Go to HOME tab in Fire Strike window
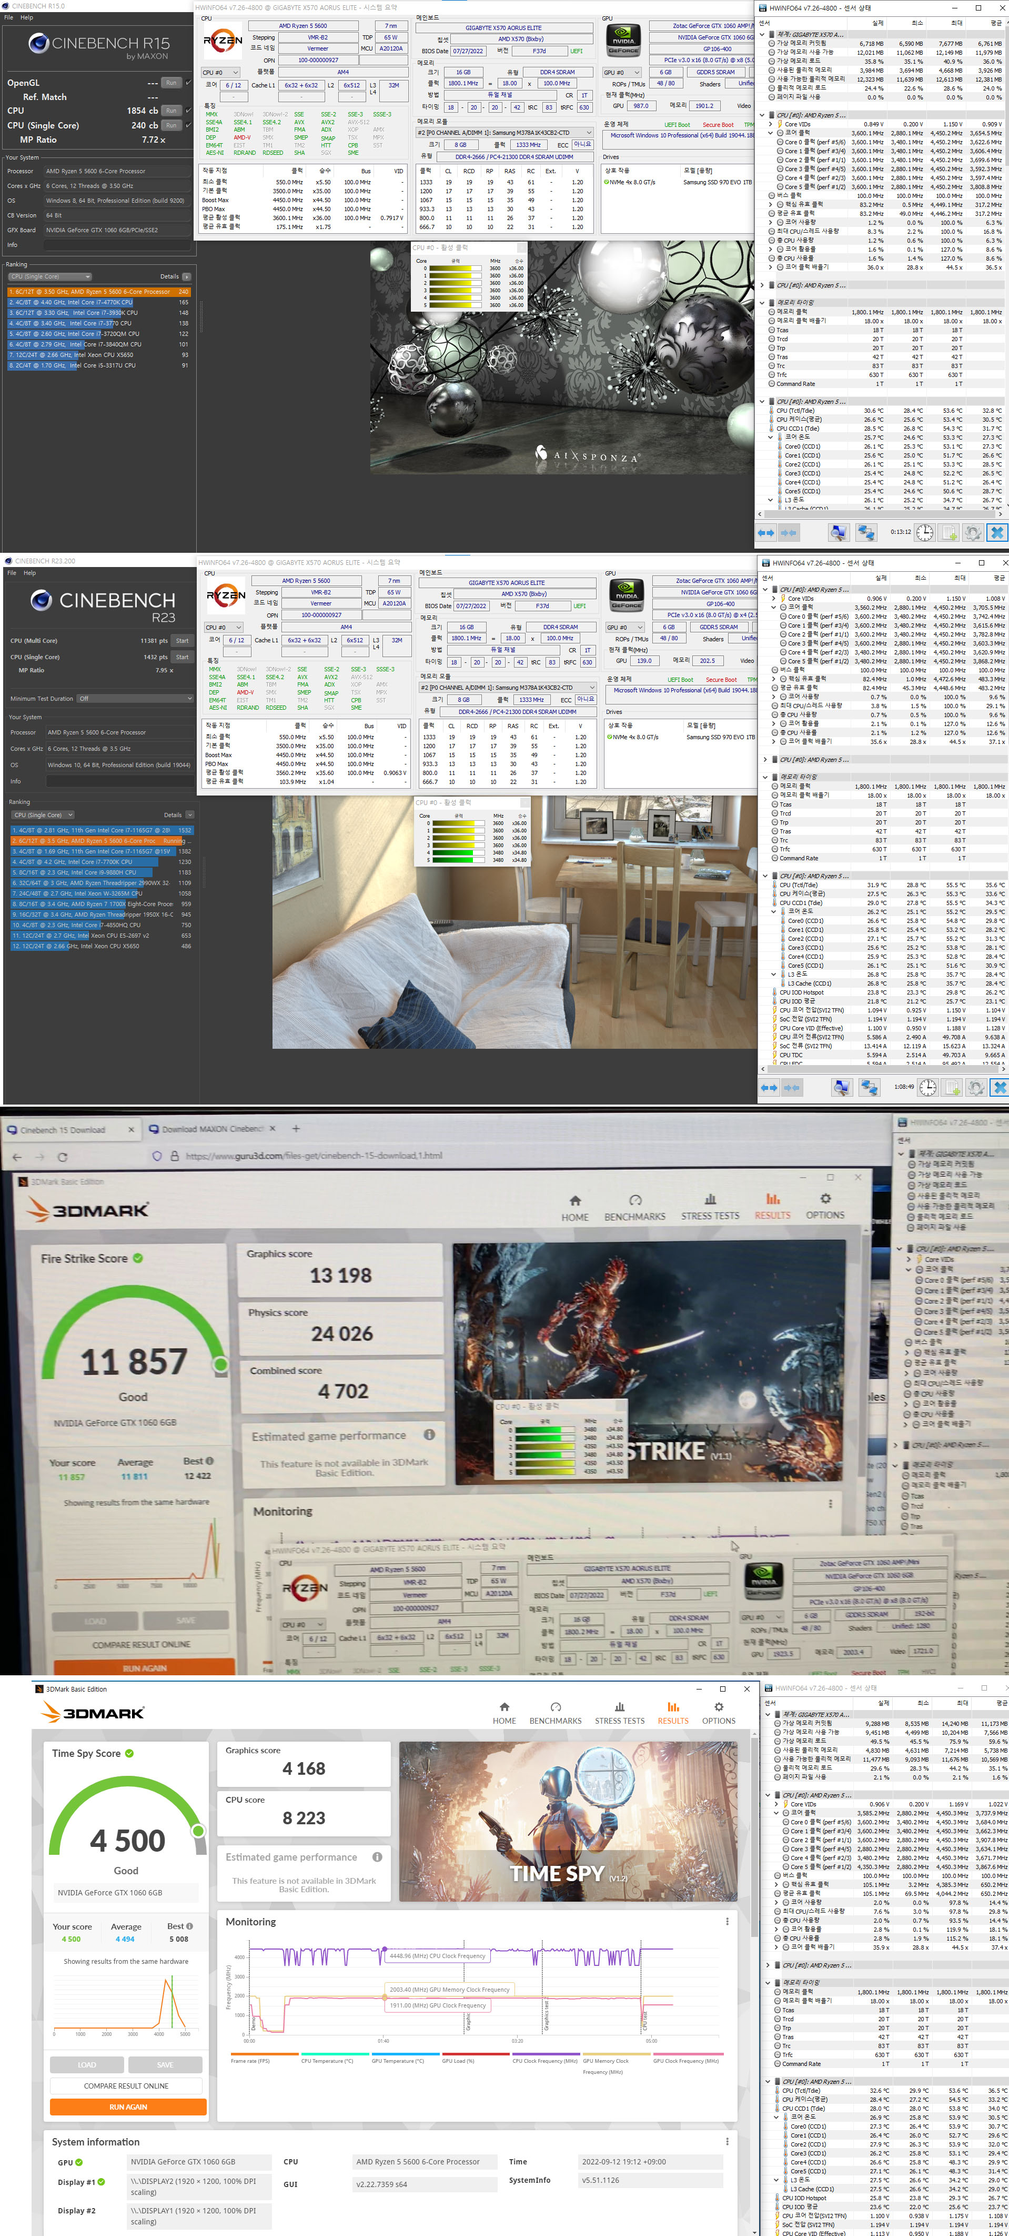 pyautogui.click(x=574, y=1208)
